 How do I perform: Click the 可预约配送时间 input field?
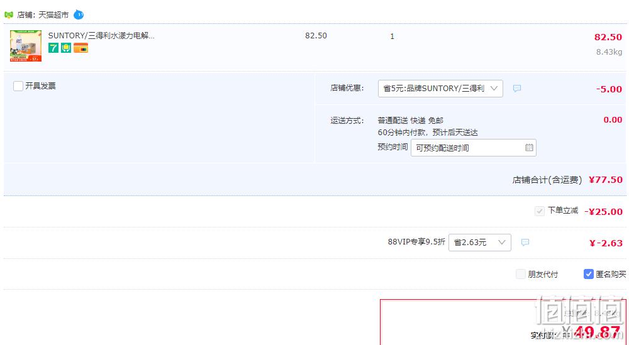point(474,148)
